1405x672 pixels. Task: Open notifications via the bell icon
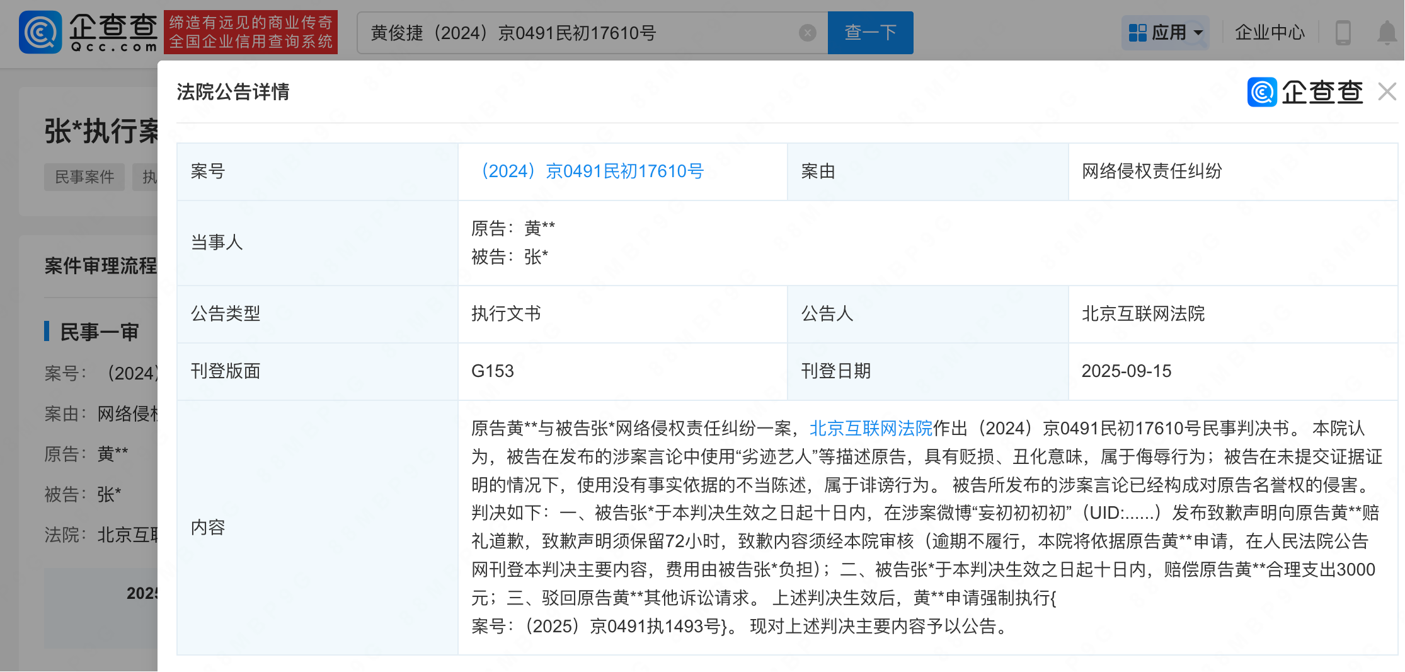tap(1386, 33)
